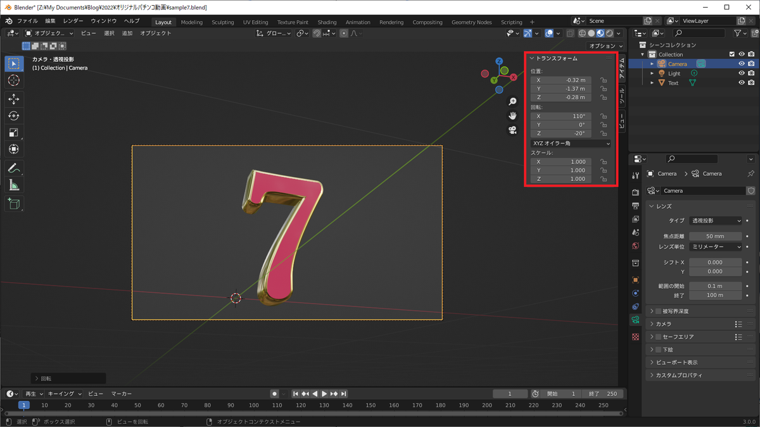This screenshot has width=760, height=427.
Task: Jump to the timeline start frame
Action: click(296, 393)
